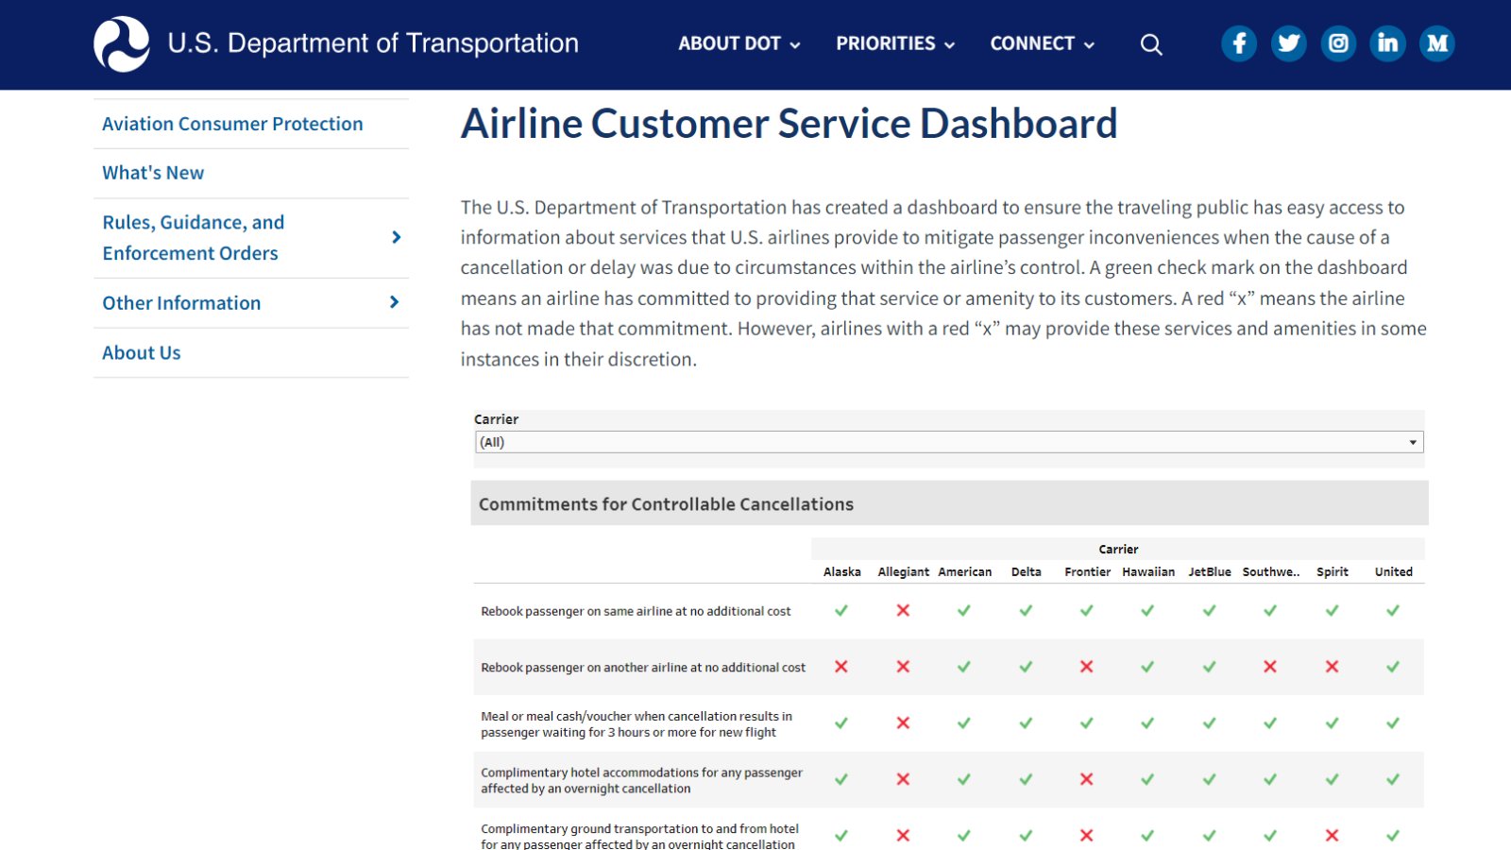Click Delta's green check for same-airline rebooking

(x=1026, y=611)
